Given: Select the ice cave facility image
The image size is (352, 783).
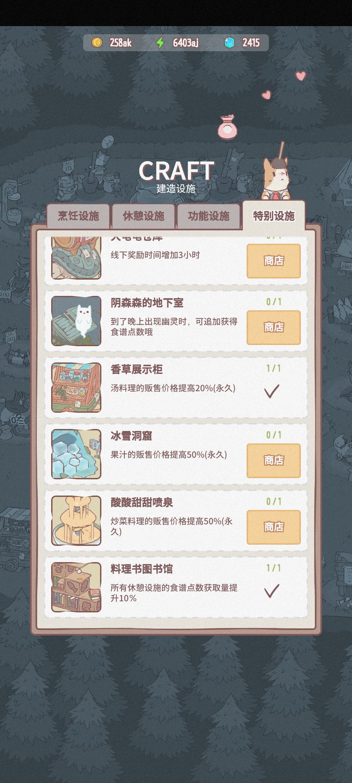Looking at the screenshot, I should click(76, 454).
